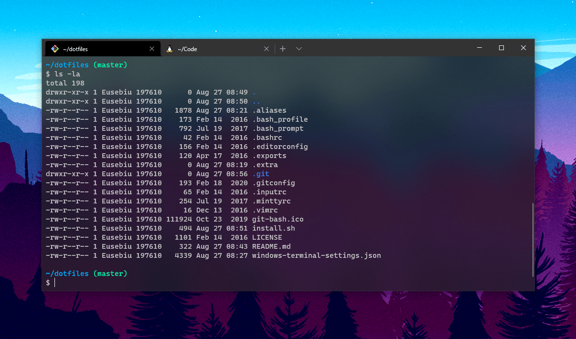The image size is (576, 339).
Task: Click the .gitconfig file entry
Action: point(274,183)
